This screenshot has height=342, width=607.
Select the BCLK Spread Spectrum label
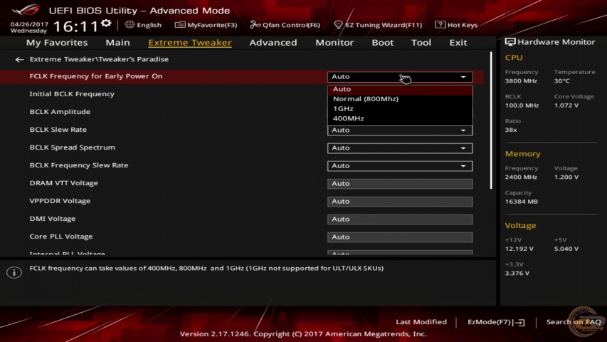(73, 147)
